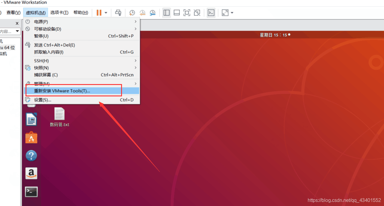This screenshot has height=206, width=384.
Task: Close the open 虚拟机(M) menu
Action: point(35,13)
